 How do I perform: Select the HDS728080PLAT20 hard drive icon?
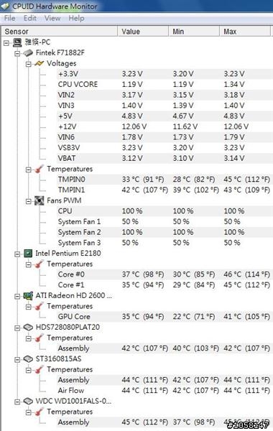point(28,328)
